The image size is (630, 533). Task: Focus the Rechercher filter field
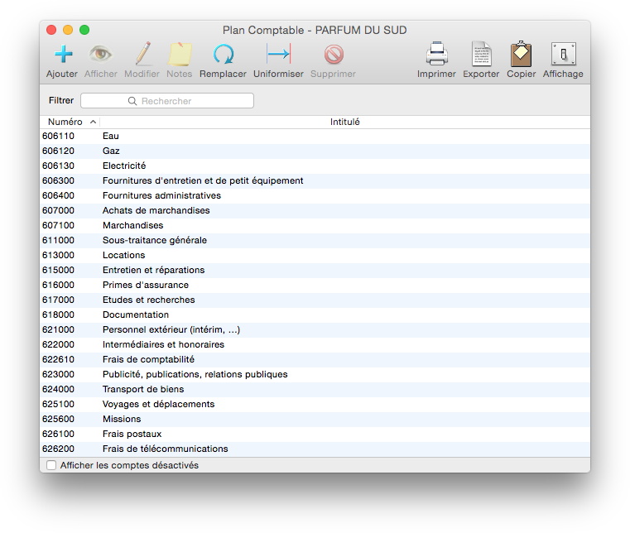click(167, 101)
